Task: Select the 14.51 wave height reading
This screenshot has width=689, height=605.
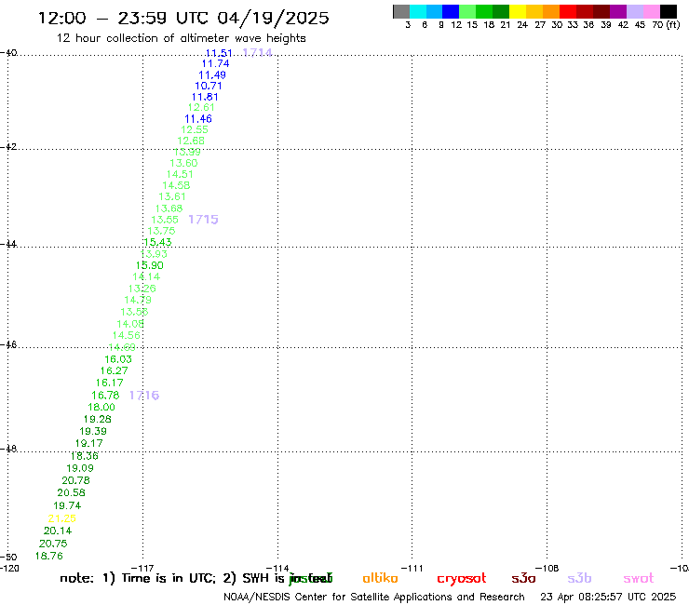Action: pos(180,174)
